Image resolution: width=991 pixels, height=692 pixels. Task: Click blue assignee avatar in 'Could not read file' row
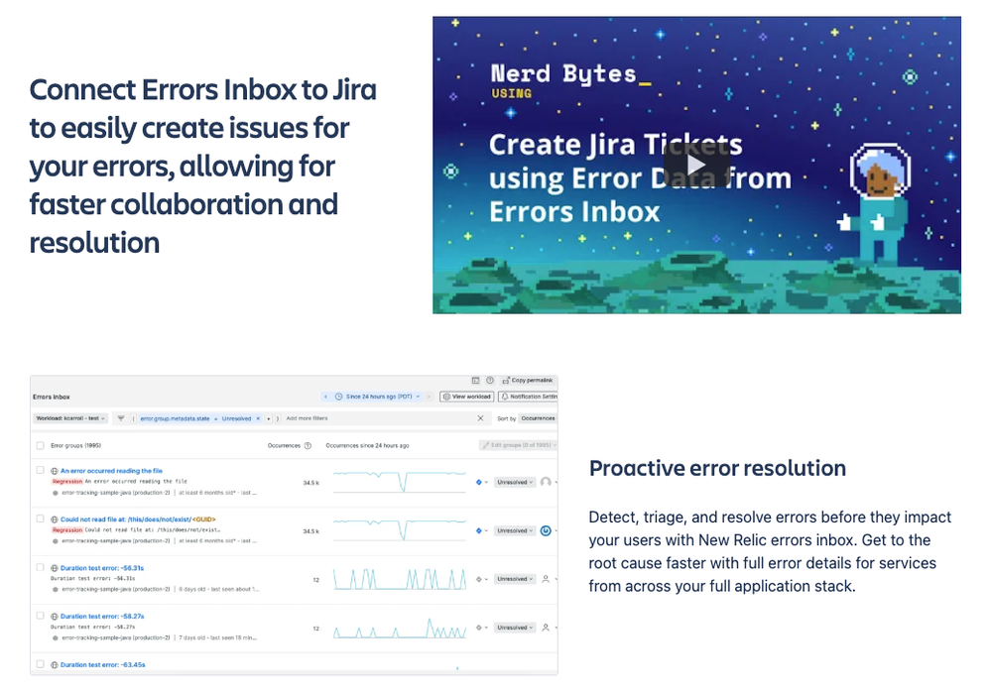(x=546, y=531)
